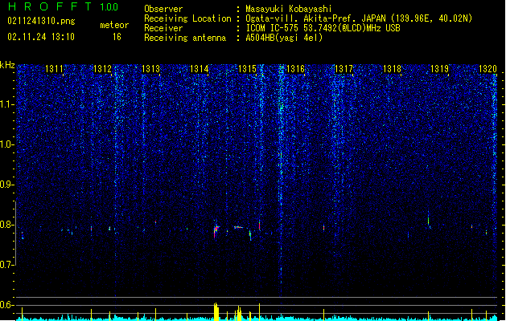Click the 'Observer' header label
This screenshot has height=321, width=506.
coord(163,9)
